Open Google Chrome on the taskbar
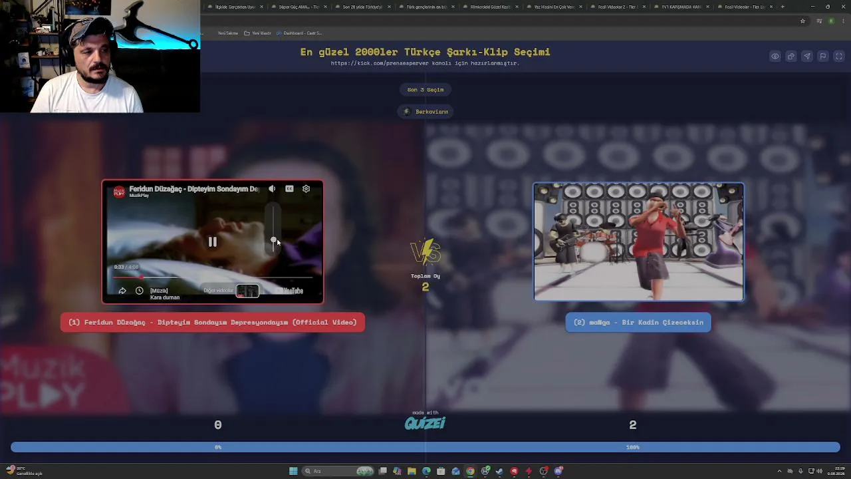 [470, 471]
